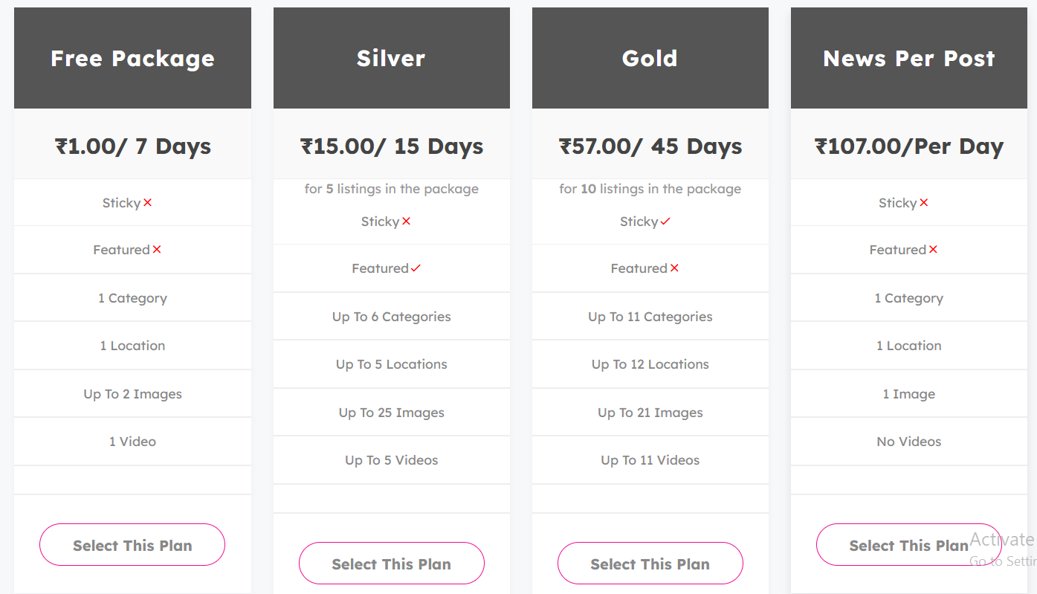Click the Up To 25 Images row
The width and height of the screenshot is (1037, 594).
tap(392, 413)
